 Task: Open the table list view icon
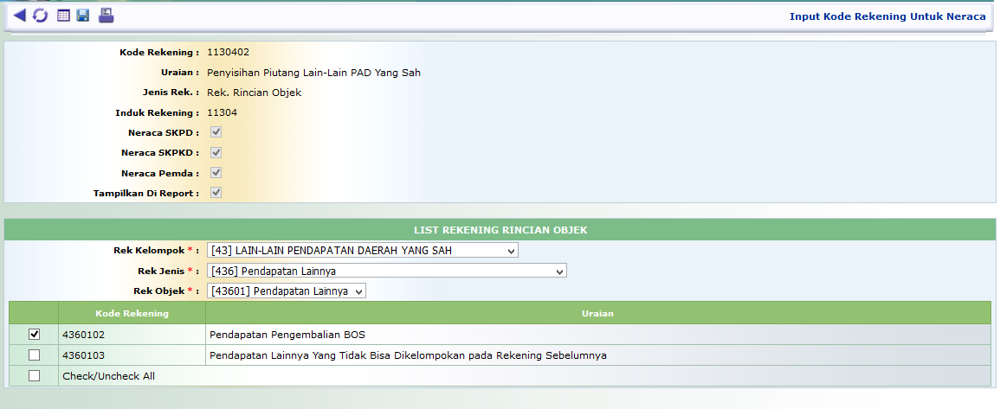(63, 16)
